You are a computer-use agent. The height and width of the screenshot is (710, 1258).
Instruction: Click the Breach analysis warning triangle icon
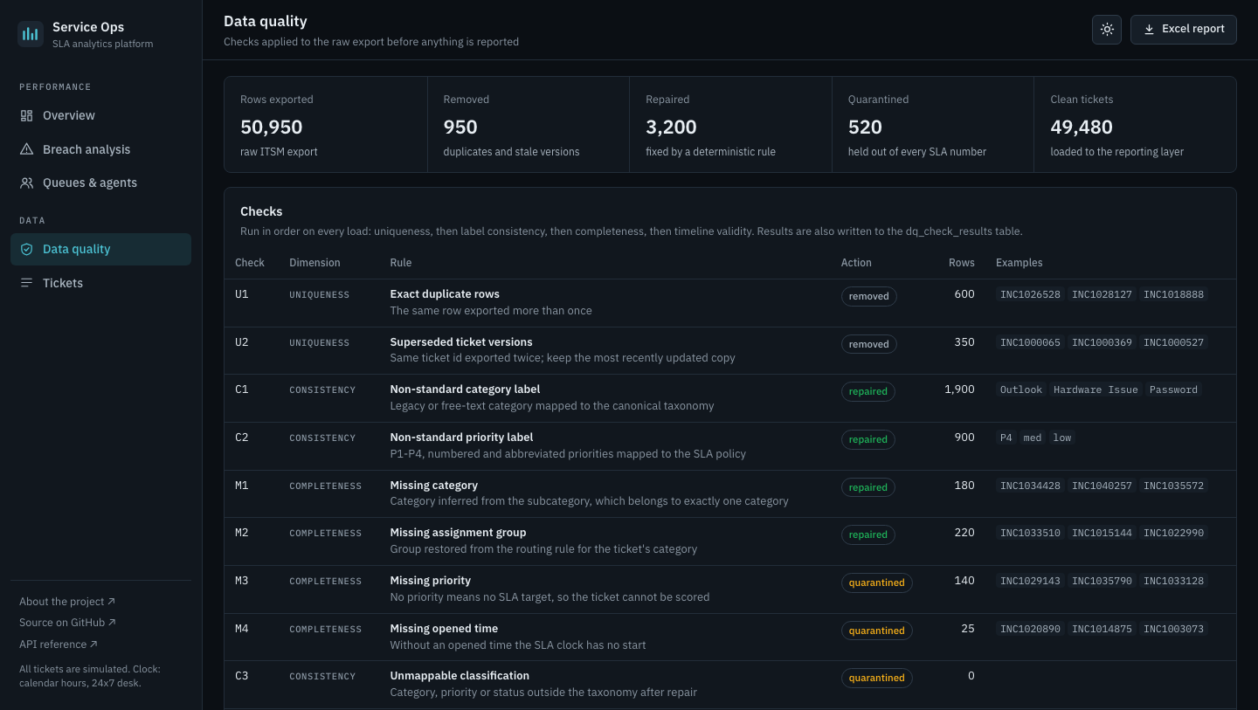pos(26,149)
